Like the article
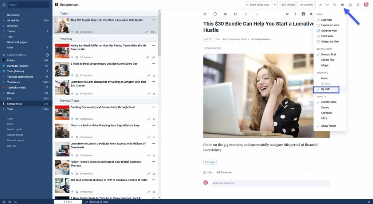The width and height of the screenshot is (373, 204). click(x=208, y=172)
